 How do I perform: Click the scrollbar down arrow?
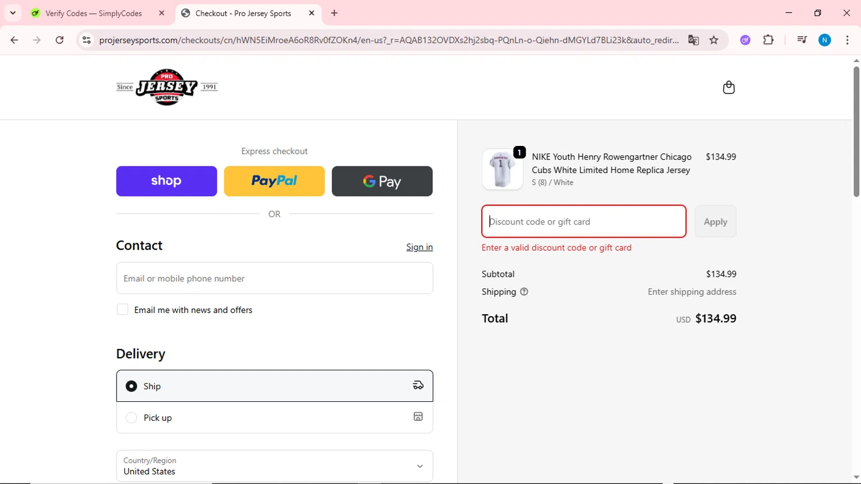(x=856, y=477)
